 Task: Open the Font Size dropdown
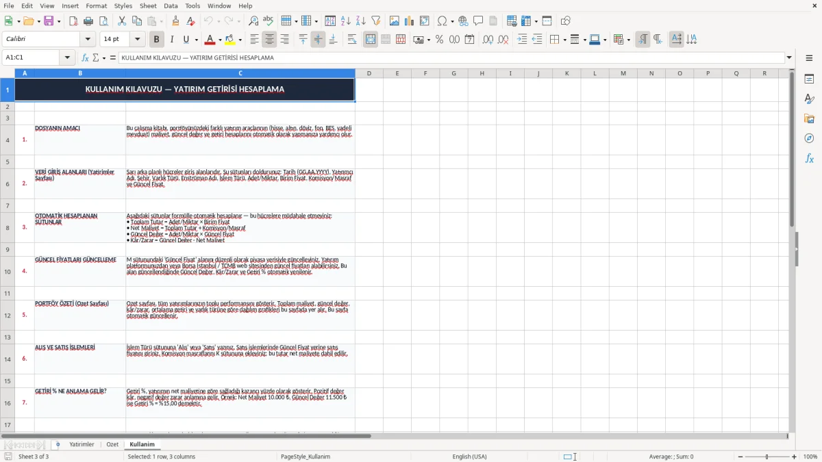tap(138, 40)
